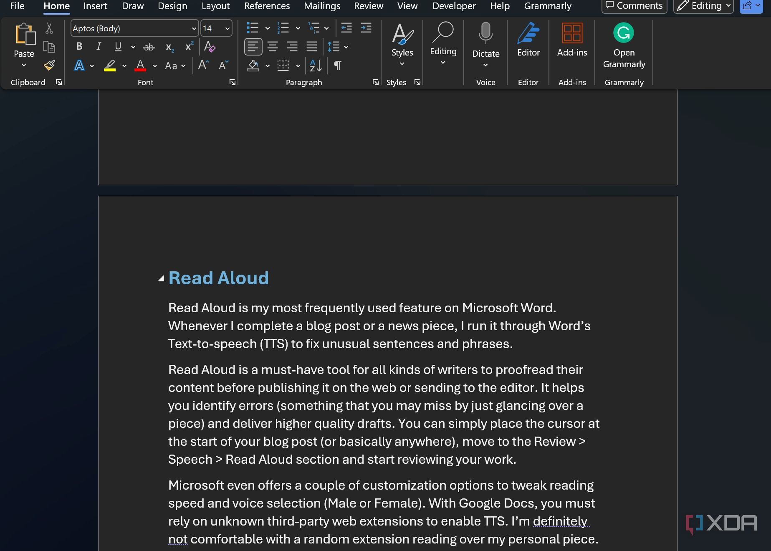Viewport: 771px width, 551px height.
Task: Toggle Underline formatting
Action: 118,46
